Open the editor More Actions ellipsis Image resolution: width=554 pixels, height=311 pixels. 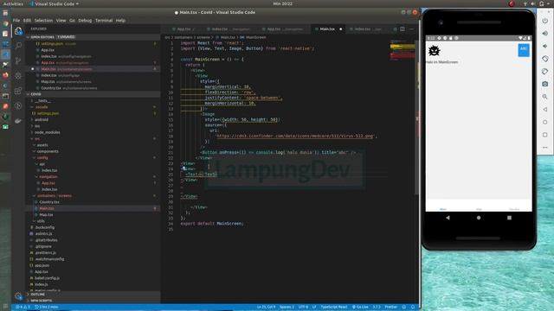[411, 29]
